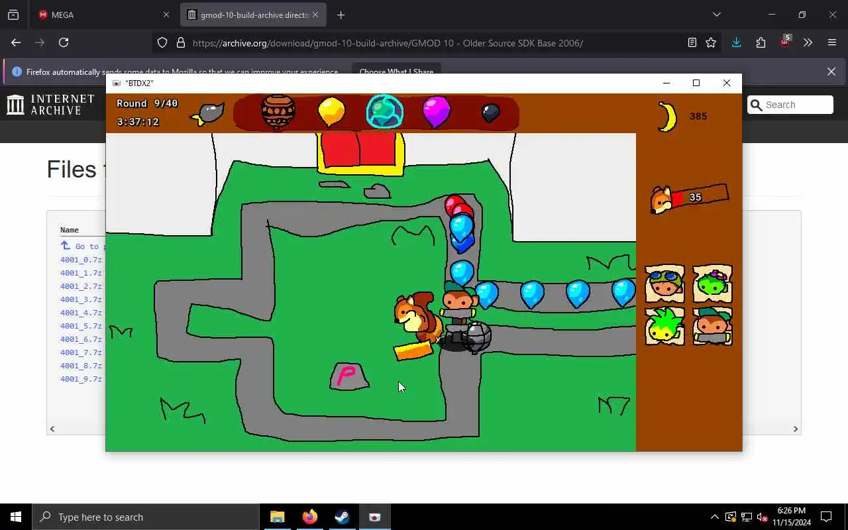This screenshot has width=848, height=530.
Task: Focus the archive.org URL address field
Action: pos(388,43)
